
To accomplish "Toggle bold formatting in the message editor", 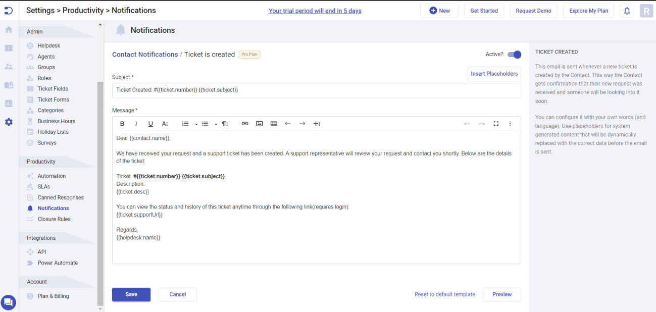I will click(122, 123).
